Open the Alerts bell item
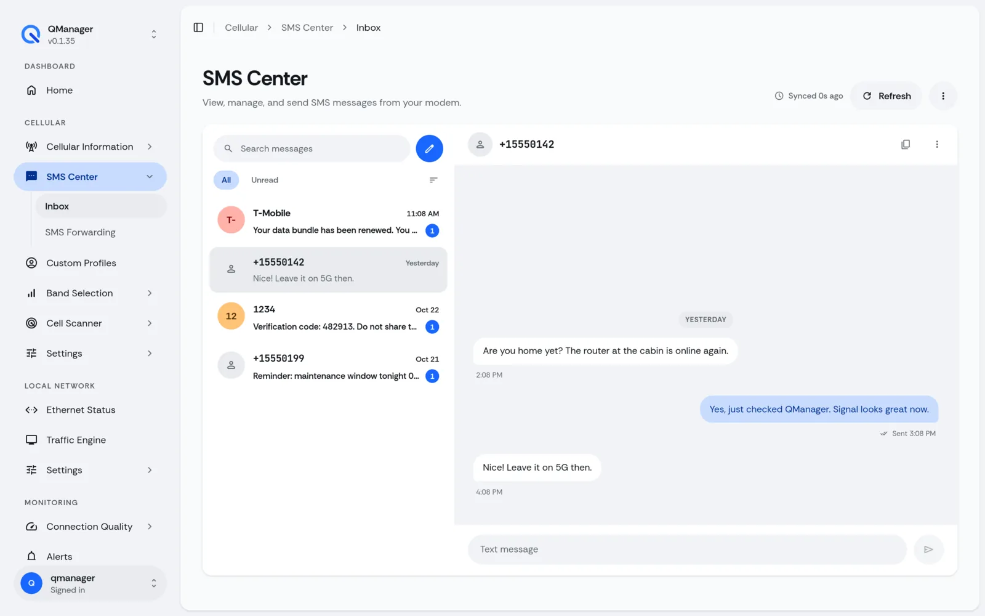985x616 pixels. (x=90, y=557)
